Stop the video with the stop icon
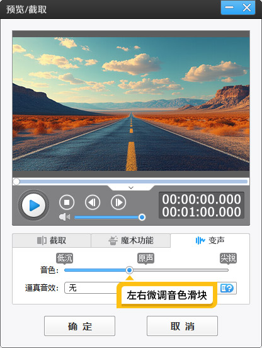262x348 pixels. click(67, 202)
